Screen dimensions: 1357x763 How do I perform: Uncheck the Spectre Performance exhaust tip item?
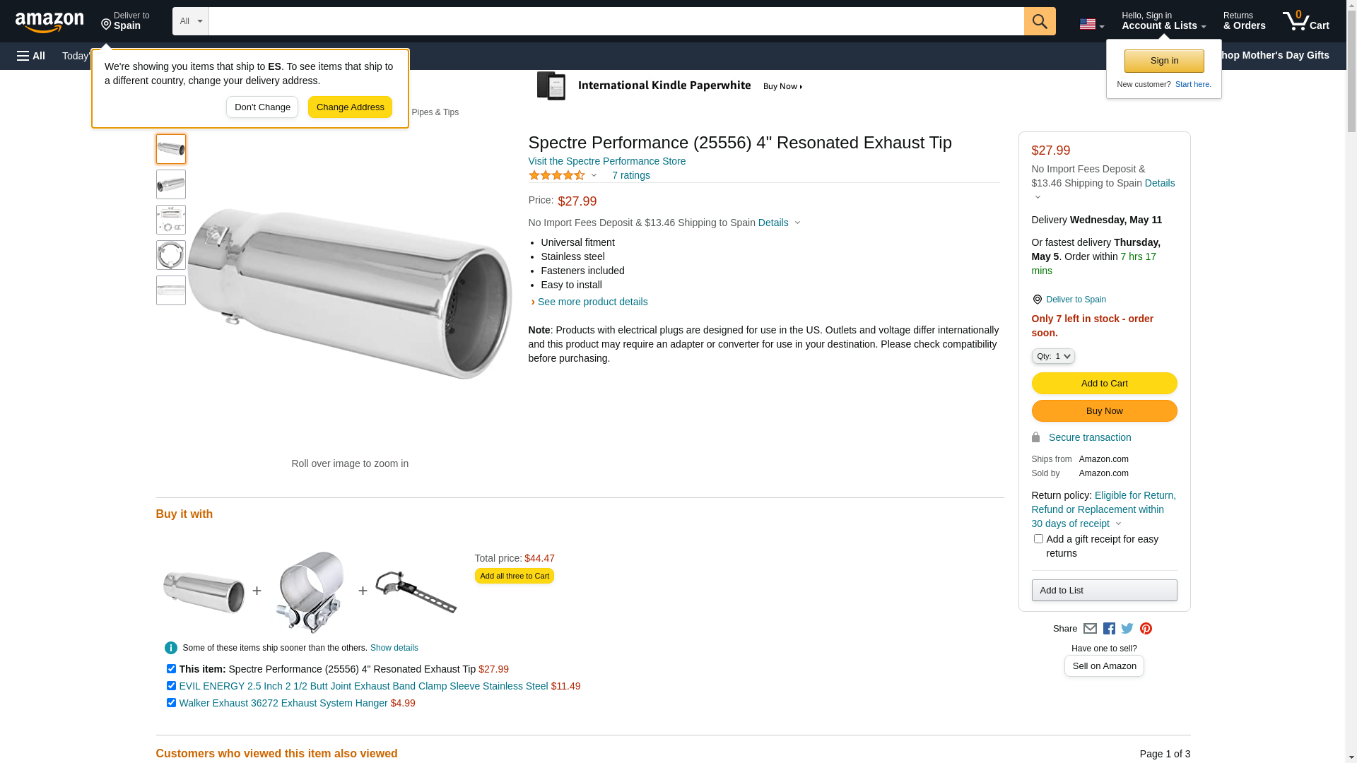(171, 668)
